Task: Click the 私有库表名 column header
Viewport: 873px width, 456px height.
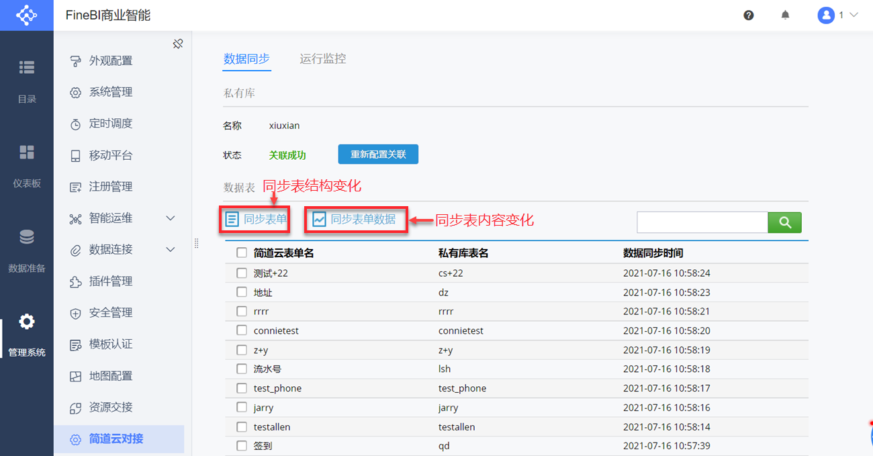Action: click(x=463, y=253)
